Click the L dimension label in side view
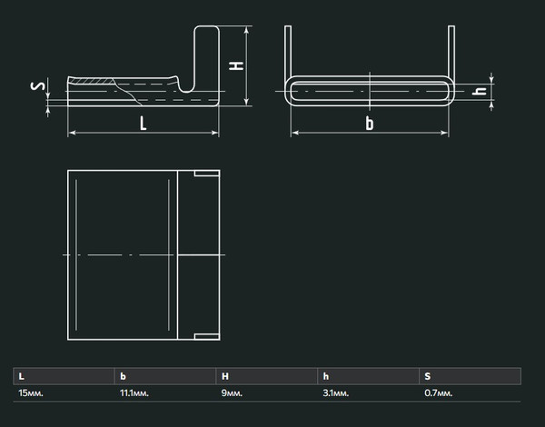This screenshot has height=427, width=545. [x=143, y=124]
